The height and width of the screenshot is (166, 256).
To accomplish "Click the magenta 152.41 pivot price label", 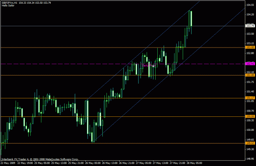I will [x=250, y=64].
